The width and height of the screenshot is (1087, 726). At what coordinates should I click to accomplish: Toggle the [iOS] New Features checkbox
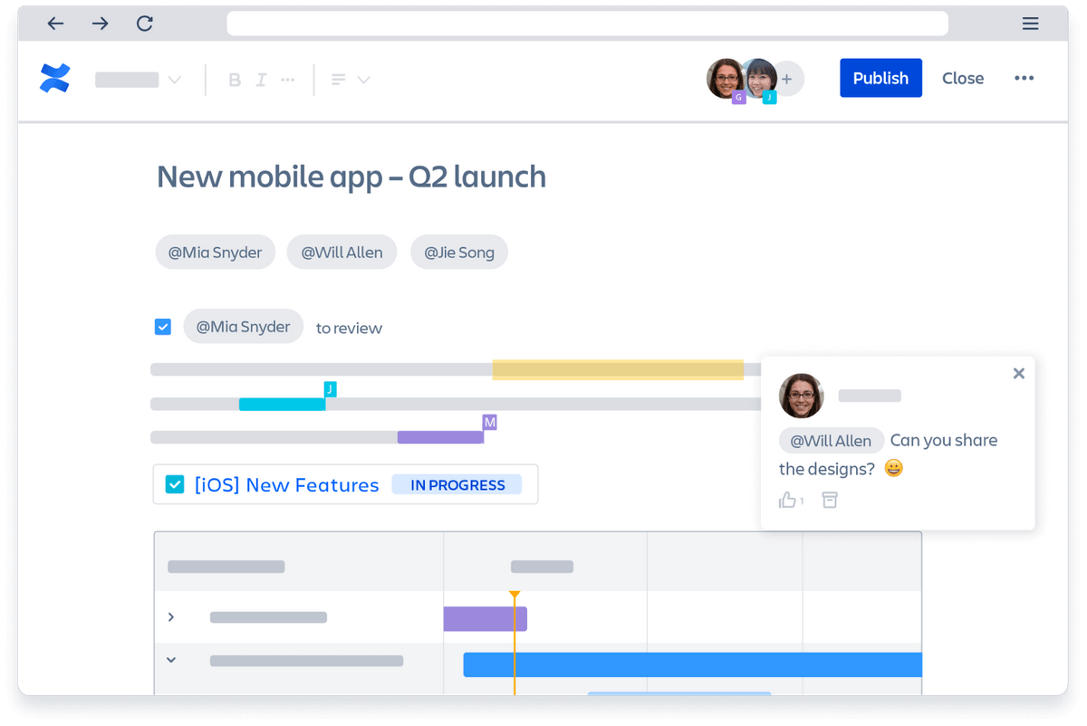[175, 485]
